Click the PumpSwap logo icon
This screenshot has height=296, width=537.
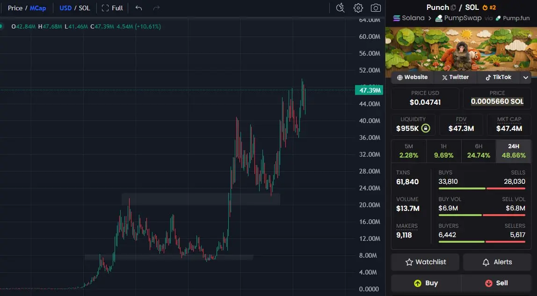[439, 18]
